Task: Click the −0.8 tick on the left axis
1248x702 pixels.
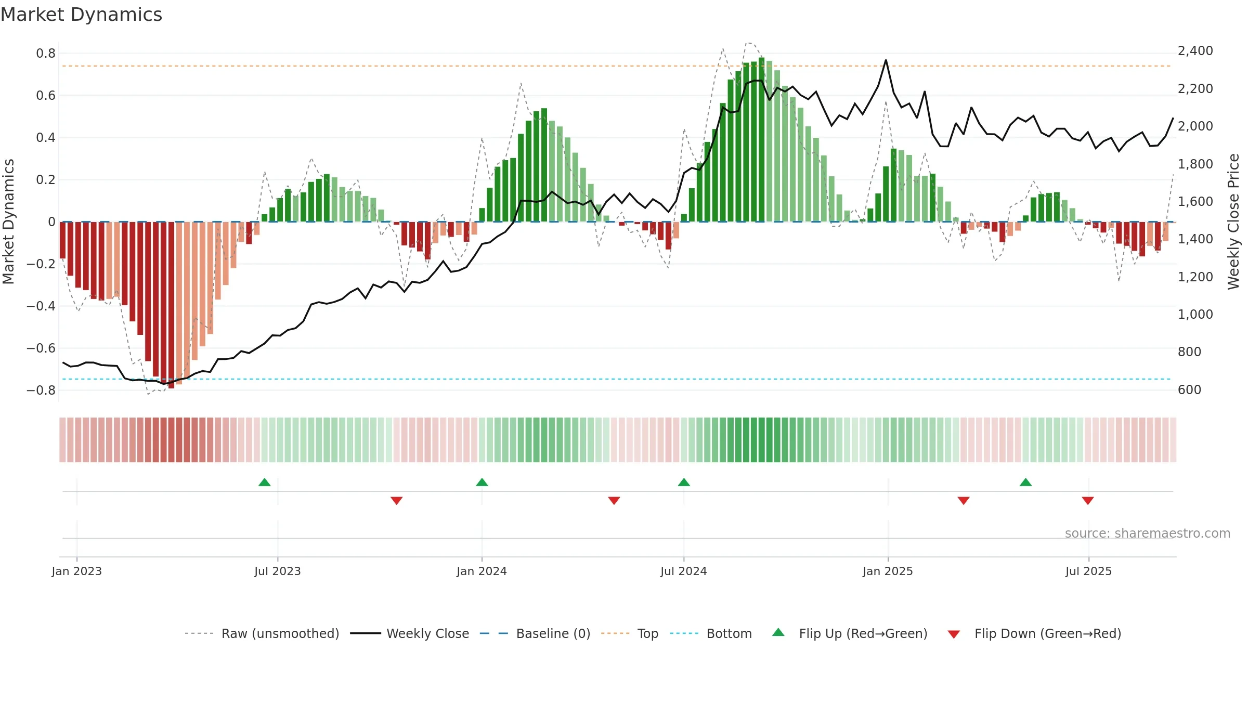Action: 41,391
